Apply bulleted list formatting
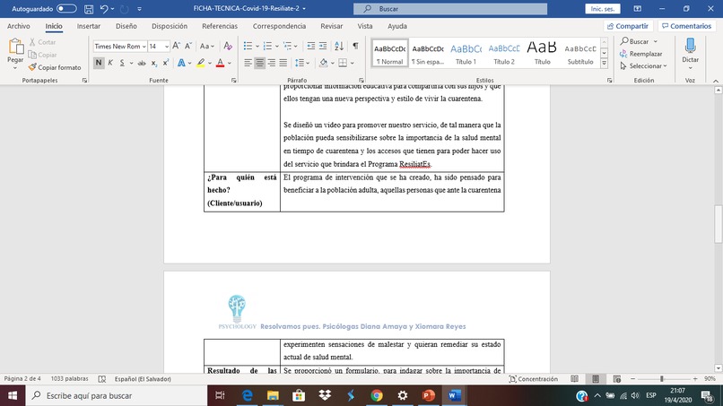Image resolution: width=723 pixels, height=406 pixels. [x=248, y=46]
